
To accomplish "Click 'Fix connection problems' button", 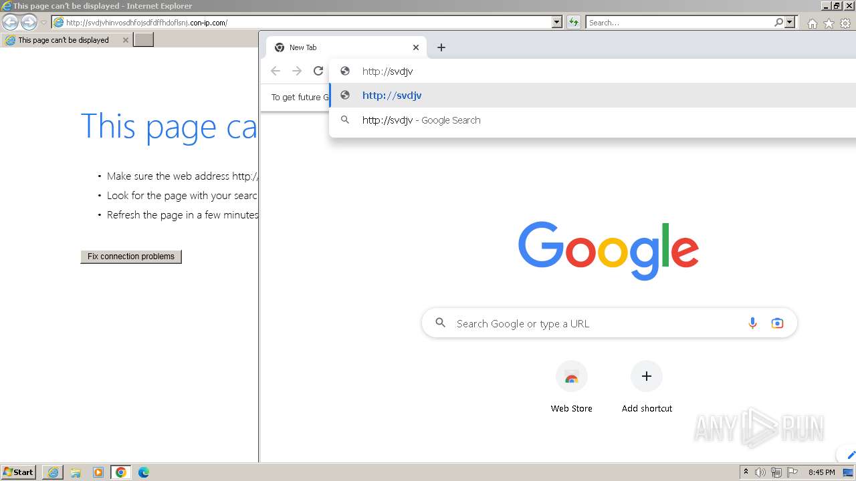I will pyautogui.click(x=131, y=257).
